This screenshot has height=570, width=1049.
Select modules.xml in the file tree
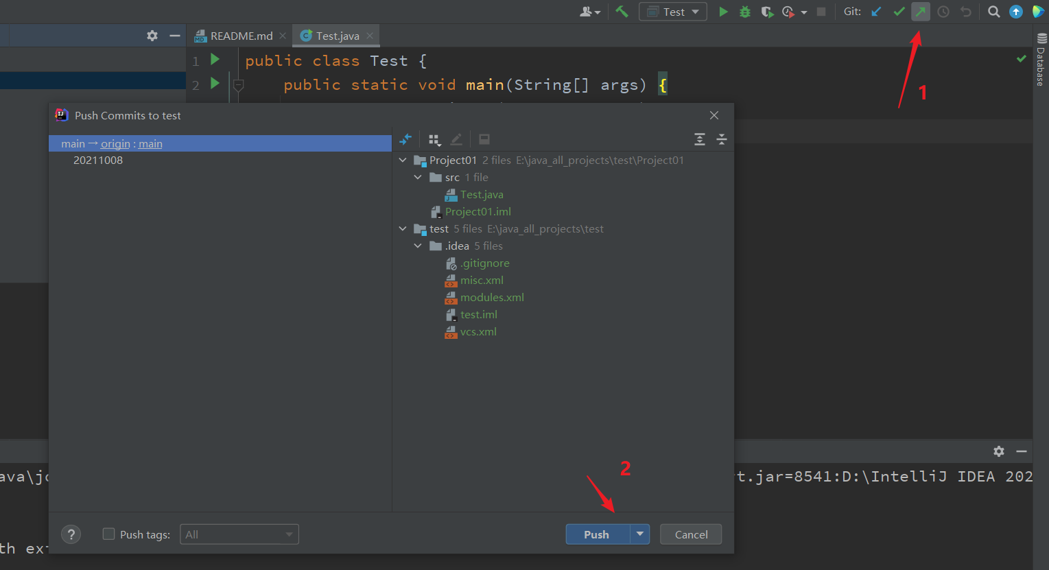(492, 298)
